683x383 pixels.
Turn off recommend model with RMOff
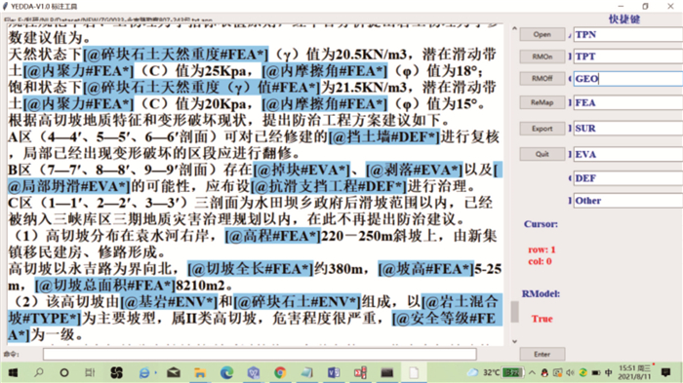542,78
